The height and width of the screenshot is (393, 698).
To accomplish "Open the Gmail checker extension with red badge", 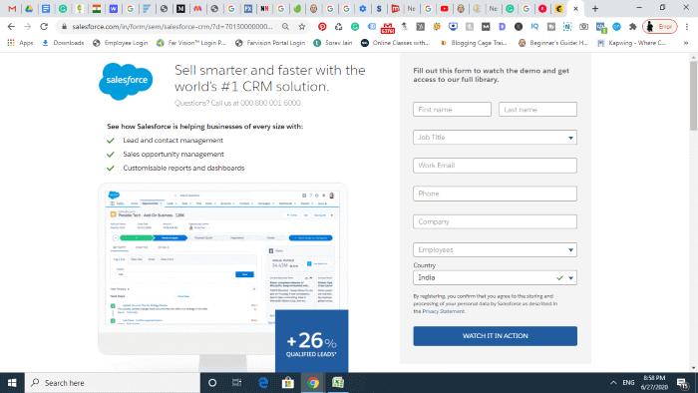I will coord(388,28).
